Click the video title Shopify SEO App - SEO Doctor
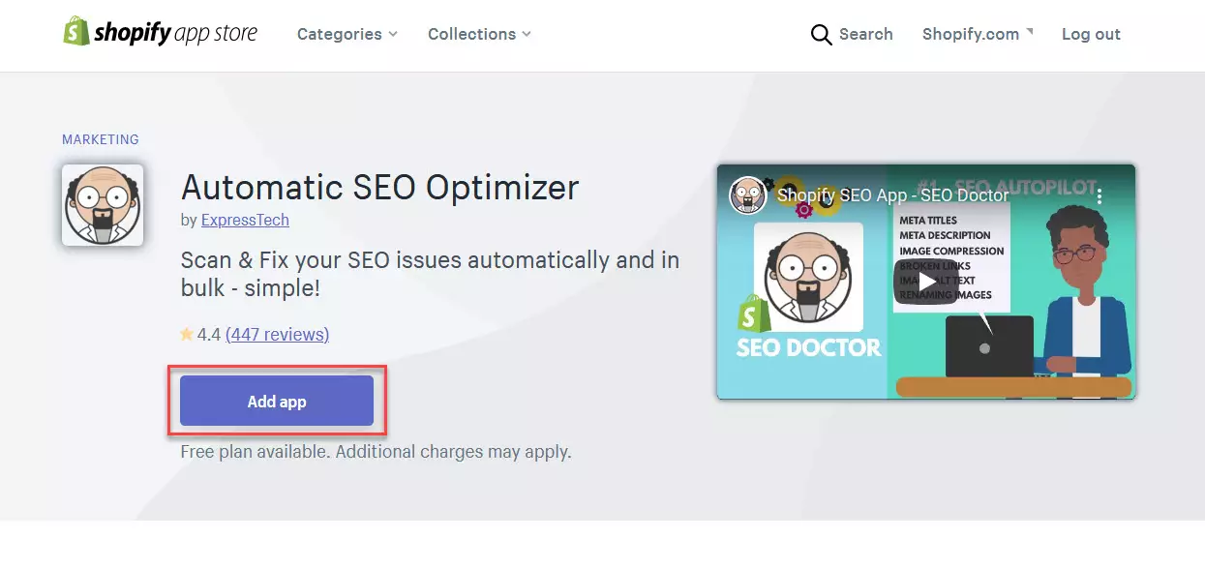 (x=892, y=195)
